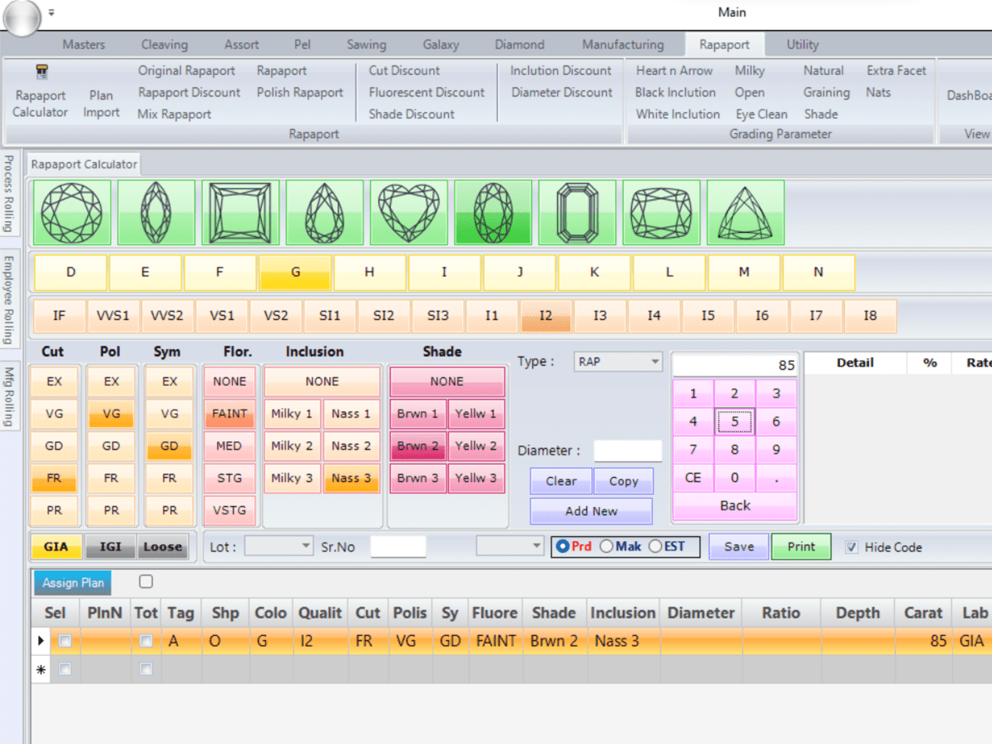Image resolution: width=992 pixels, height=744 pixels.
Task: Click the Sr.No input field
Action: [x=398, y=546]
